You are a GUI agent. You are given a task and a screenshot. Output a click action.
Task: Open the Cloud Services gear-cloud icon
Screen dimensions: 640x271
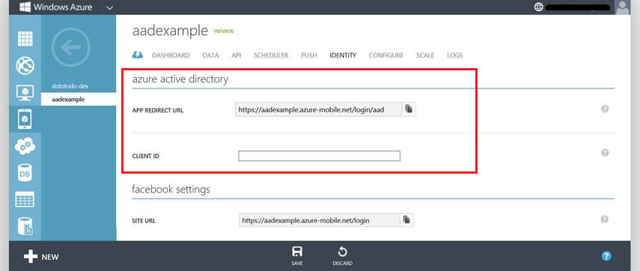pos(25,146)
